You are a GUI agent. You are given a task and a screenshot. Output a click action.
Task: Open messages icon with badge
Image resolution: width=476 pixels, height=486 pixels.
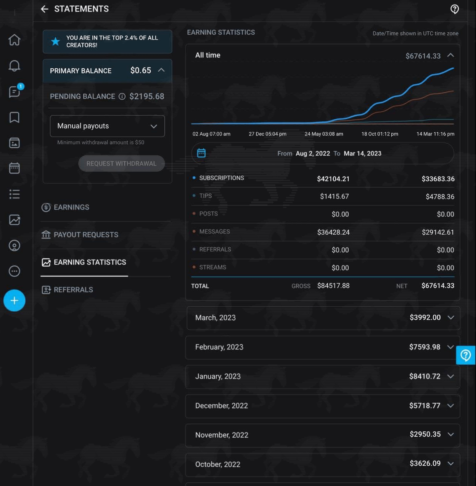click(x=14, y=92)
